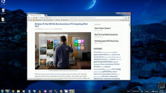The width and height of the screenshot is (166, 93).
Task: Open VLC media player from the taskbar
Action: [40, 91]
